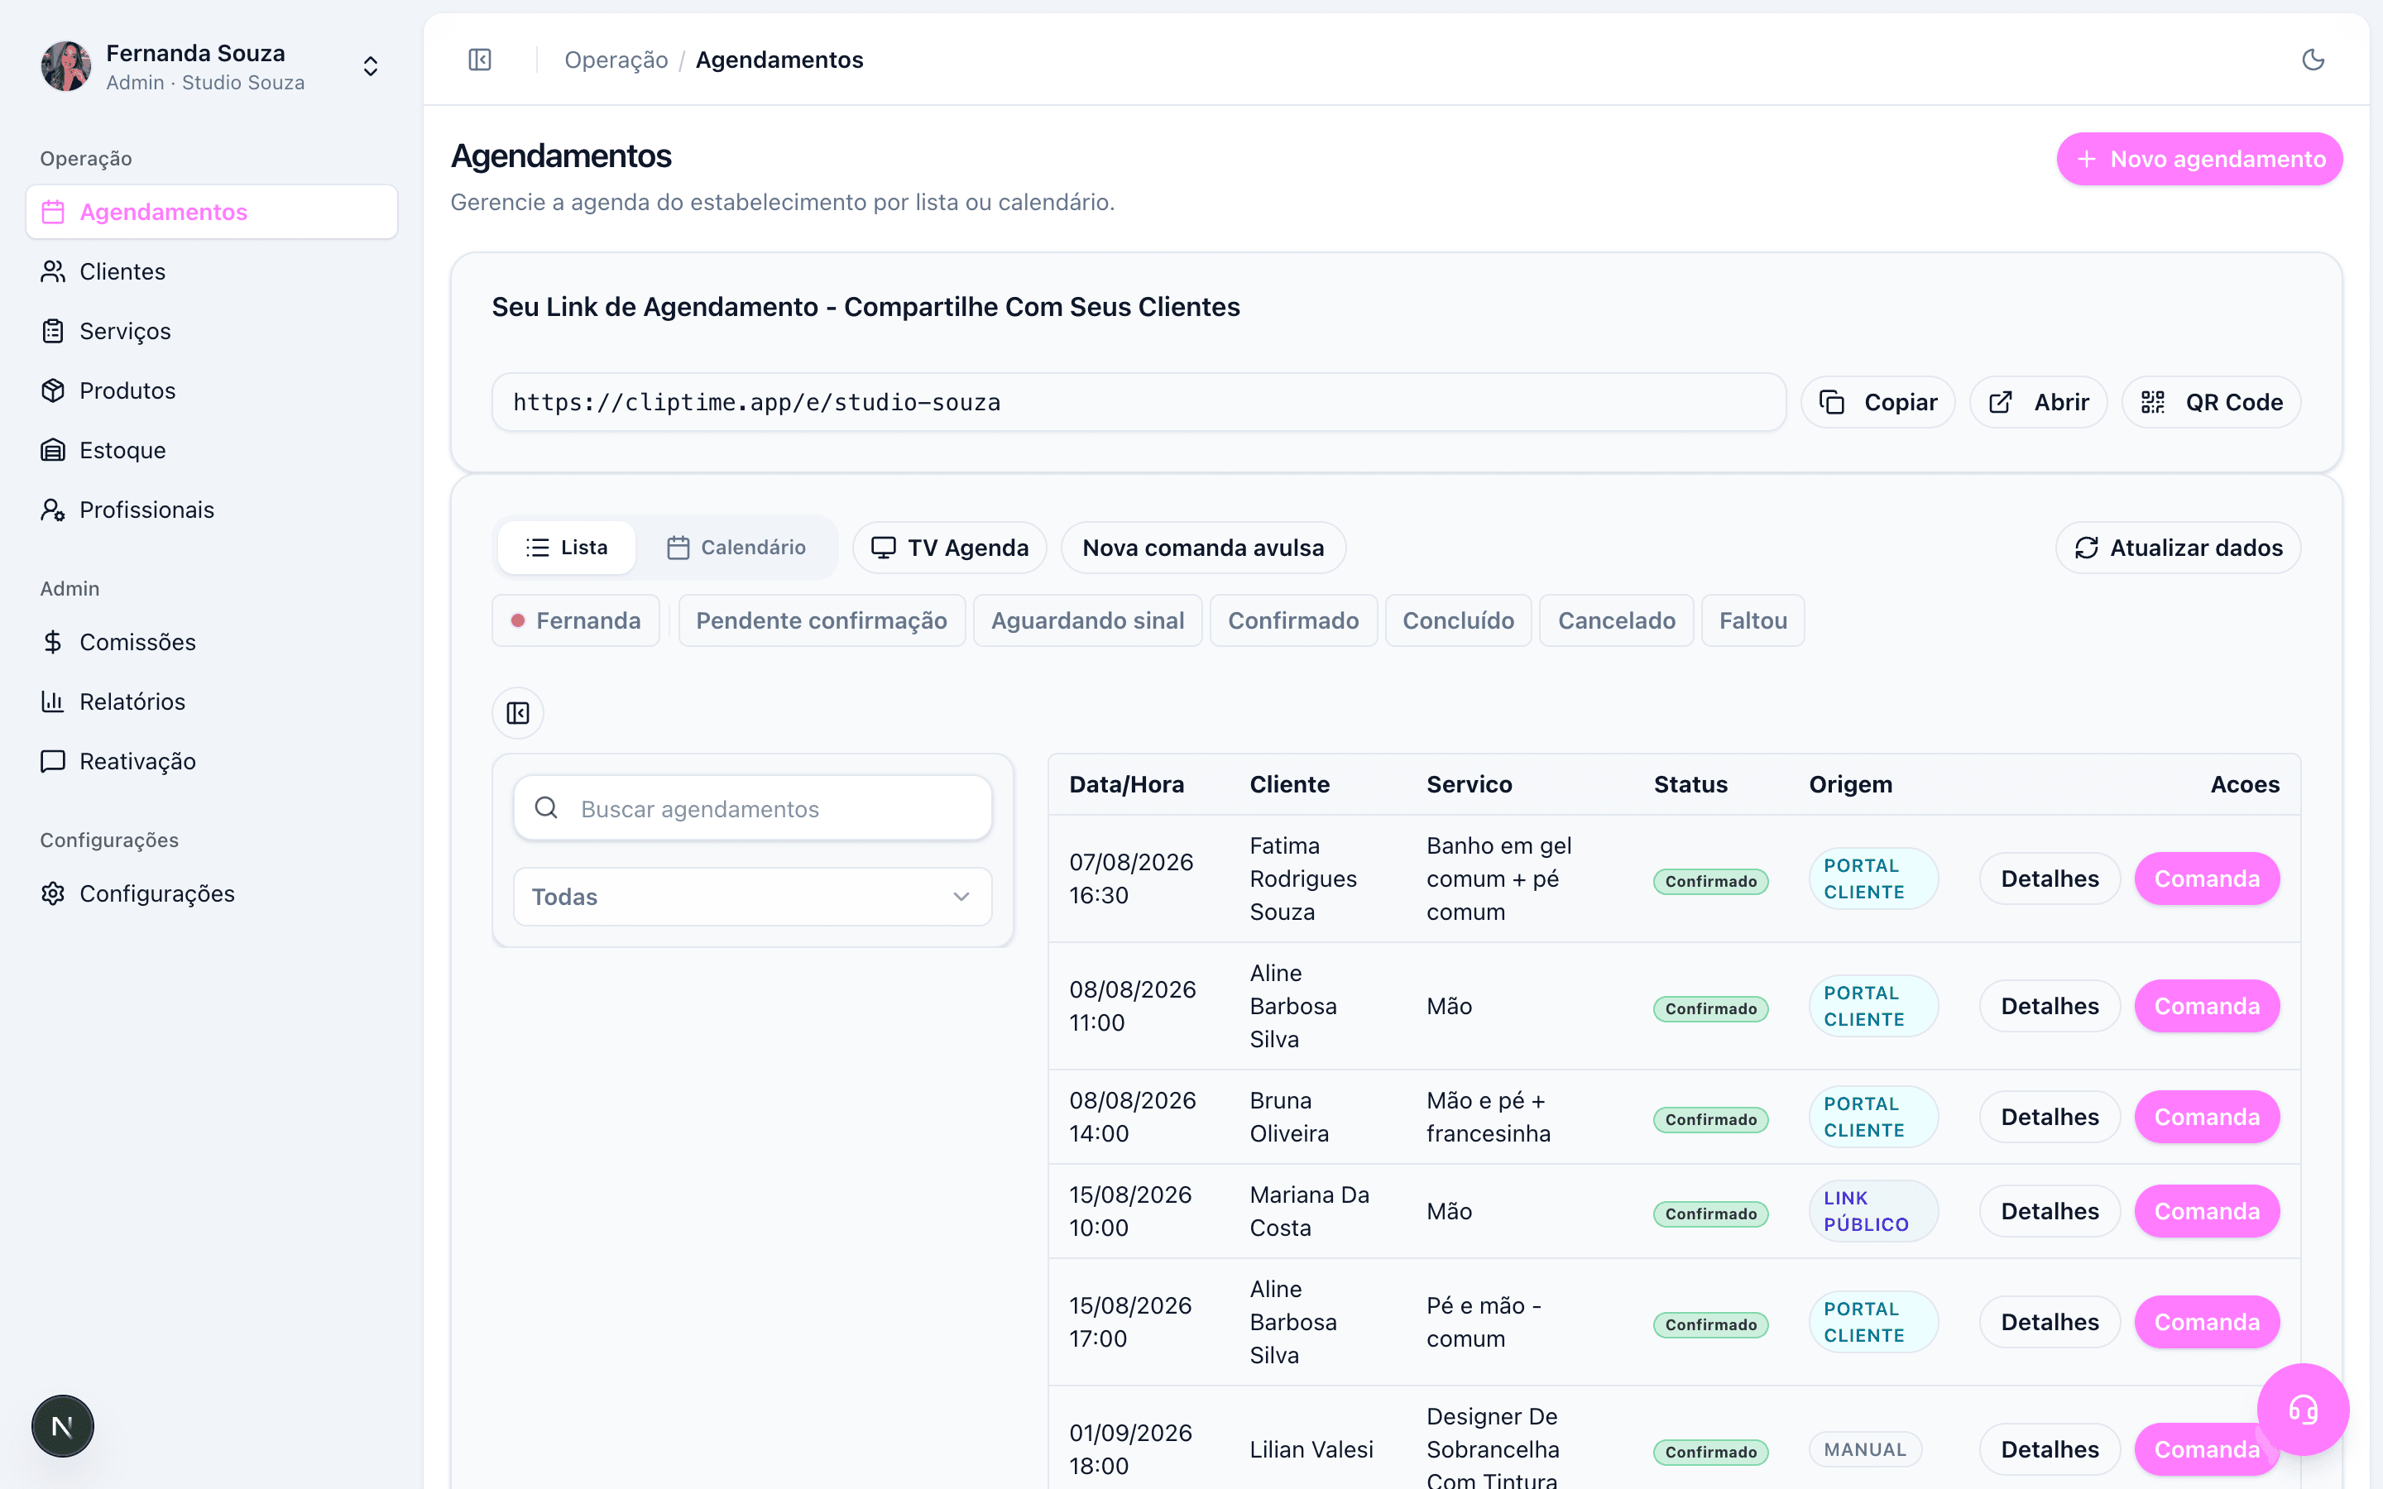Click the Operação breadcrumb link
The height and width of the screenshot is (1489, 2383).
click(616, 60)
